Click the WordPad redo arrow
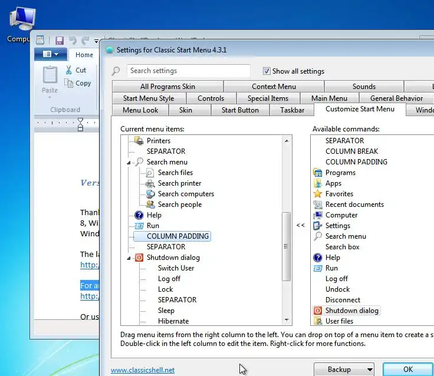 (86, 41)
